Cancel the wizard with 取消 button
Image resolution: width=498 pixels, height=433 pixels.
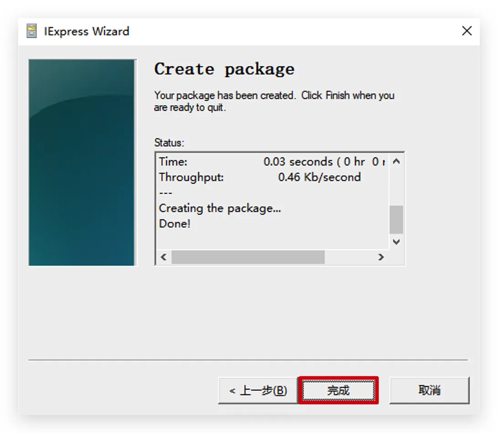(429, 391)
